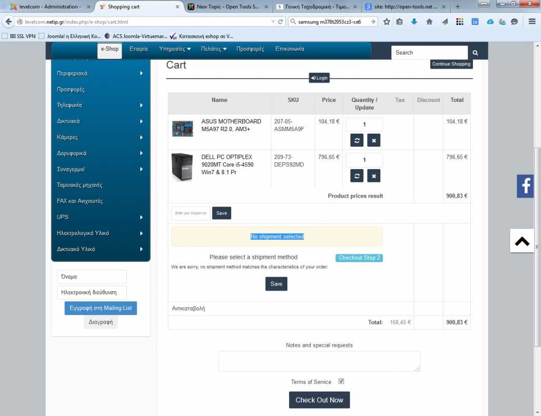Toggle the Terms of Service checkbox
Screen dimensions: 541x416
pos(341,381)
